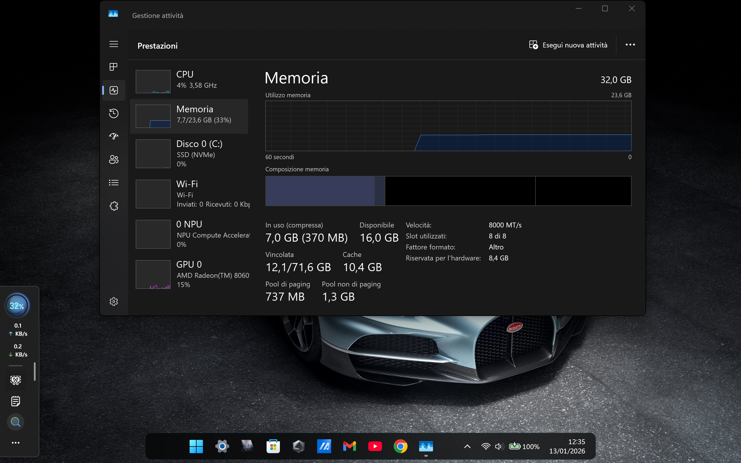
Task: Click the 32% memory widget circle
Action: click(x=17, y=306)
